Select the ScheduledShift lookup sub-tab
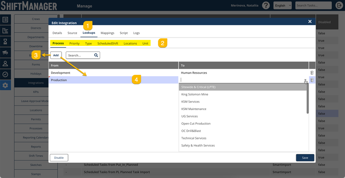345x178 pixels. click(x=108, y=43)
